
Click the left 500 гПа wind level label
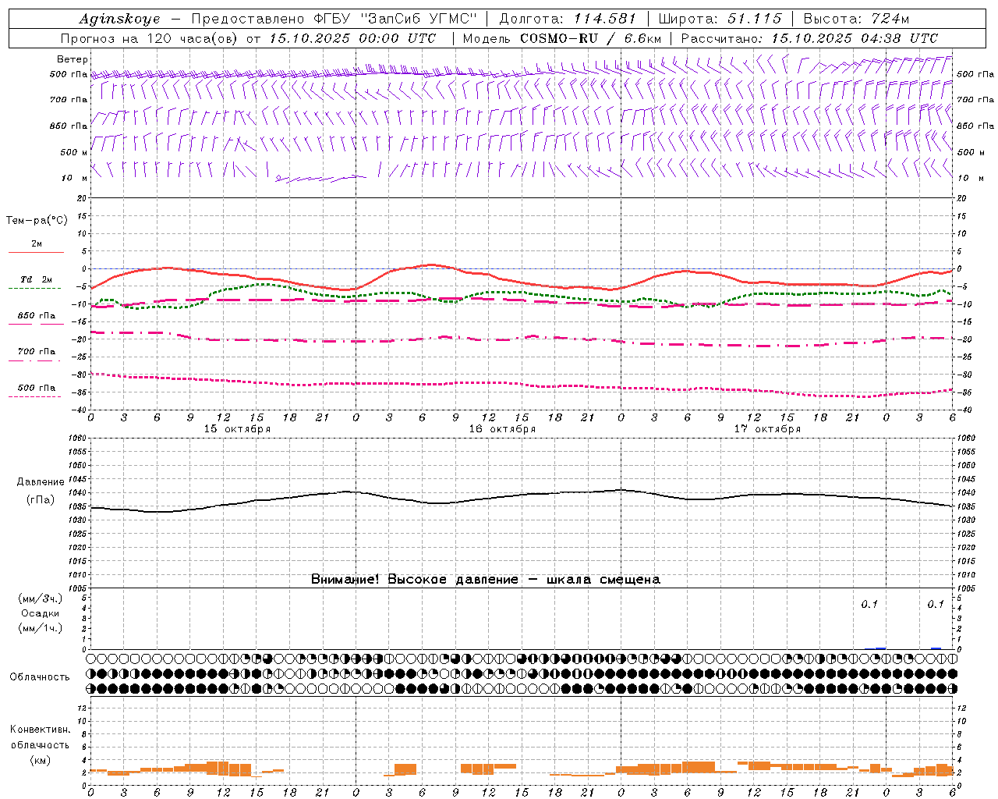(69, 74)
